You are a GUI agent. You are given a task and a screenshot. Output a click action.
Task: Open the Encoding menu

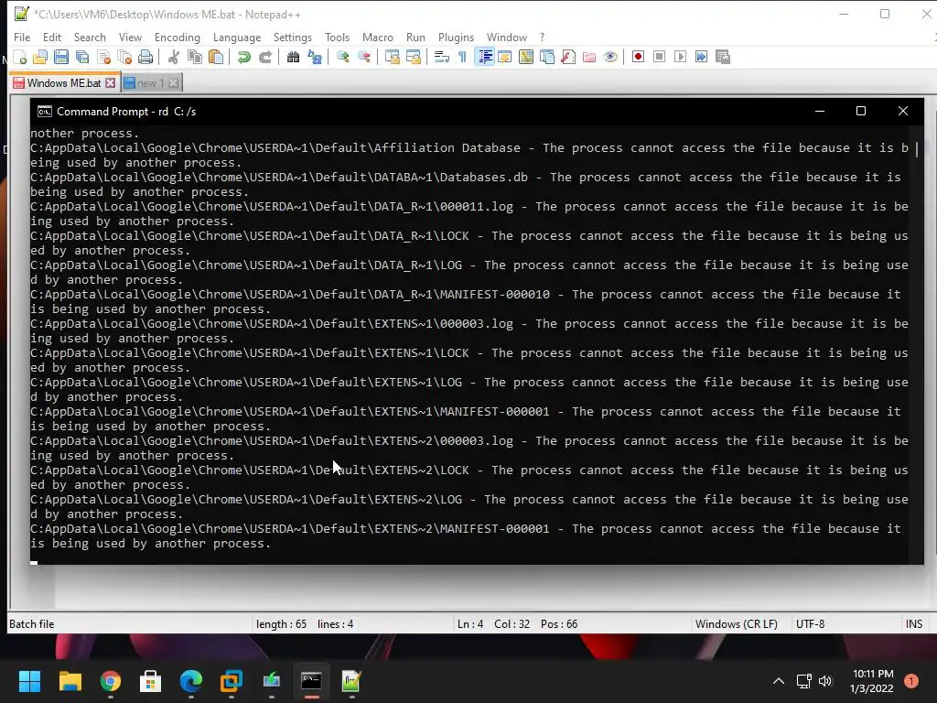point(178,37)
